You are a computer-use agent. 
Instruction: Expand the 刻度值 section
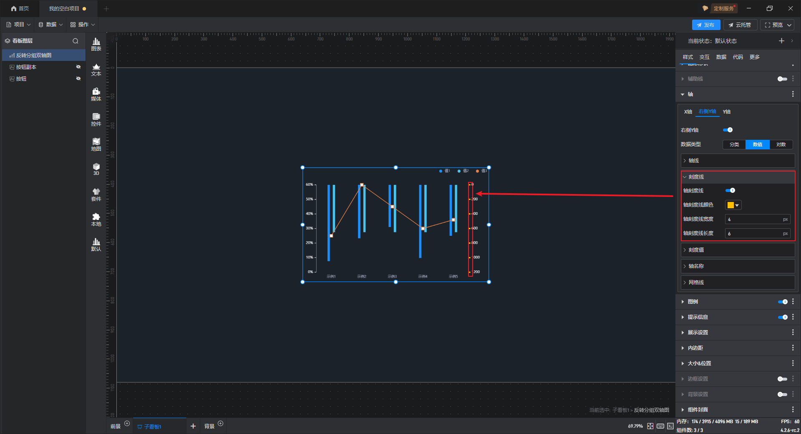pos(738,250)
